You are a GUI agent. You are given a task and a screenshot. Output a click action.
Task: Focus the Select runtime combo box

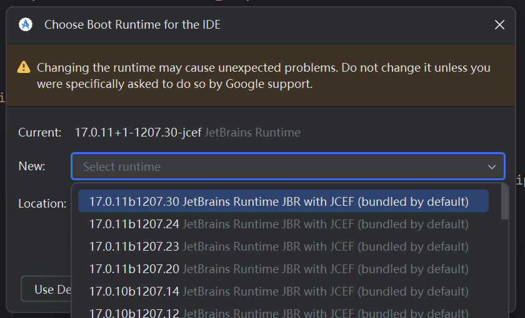pos(288,166)
